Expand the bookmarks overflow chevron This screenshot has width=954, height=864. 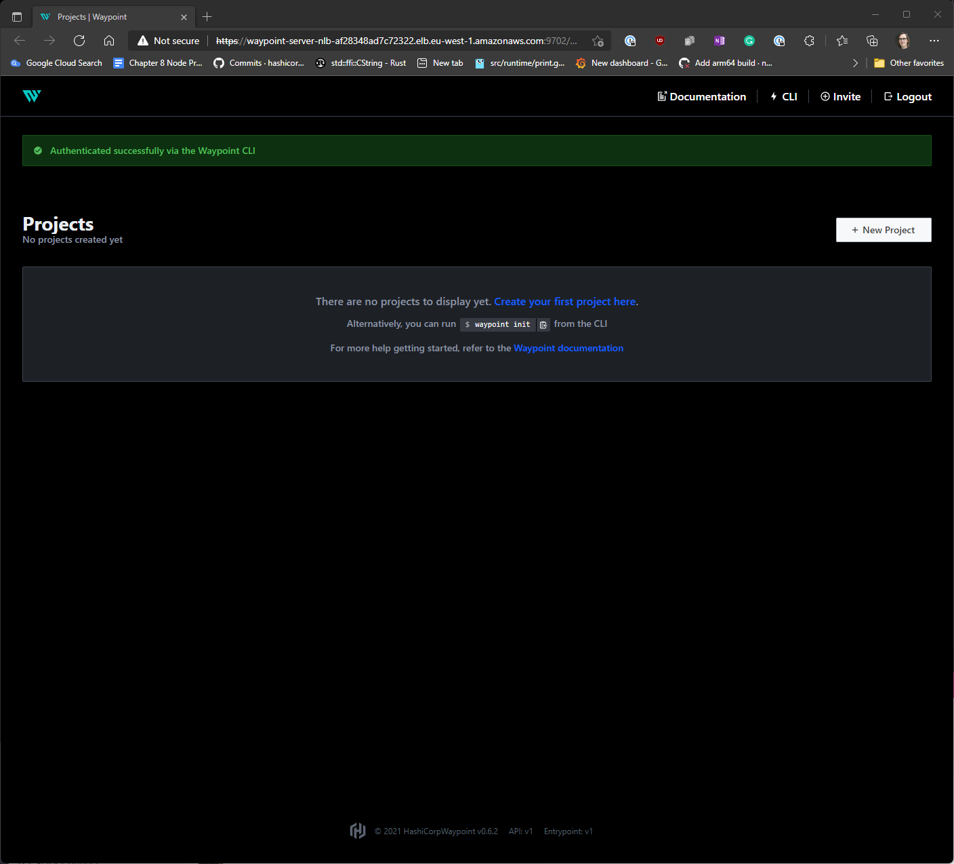click(855, 63)
